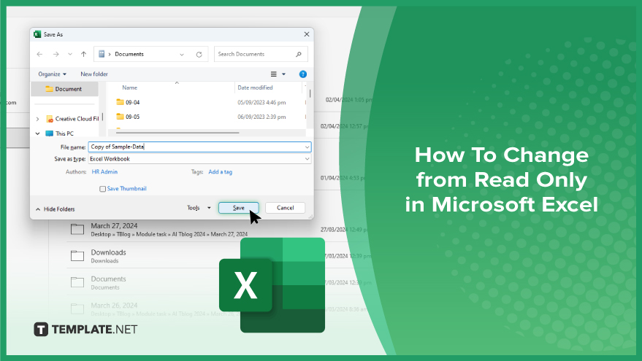This screenshot has height=361, width=642.
Task: Select Document folder in navigation pane
Action: 65,89
